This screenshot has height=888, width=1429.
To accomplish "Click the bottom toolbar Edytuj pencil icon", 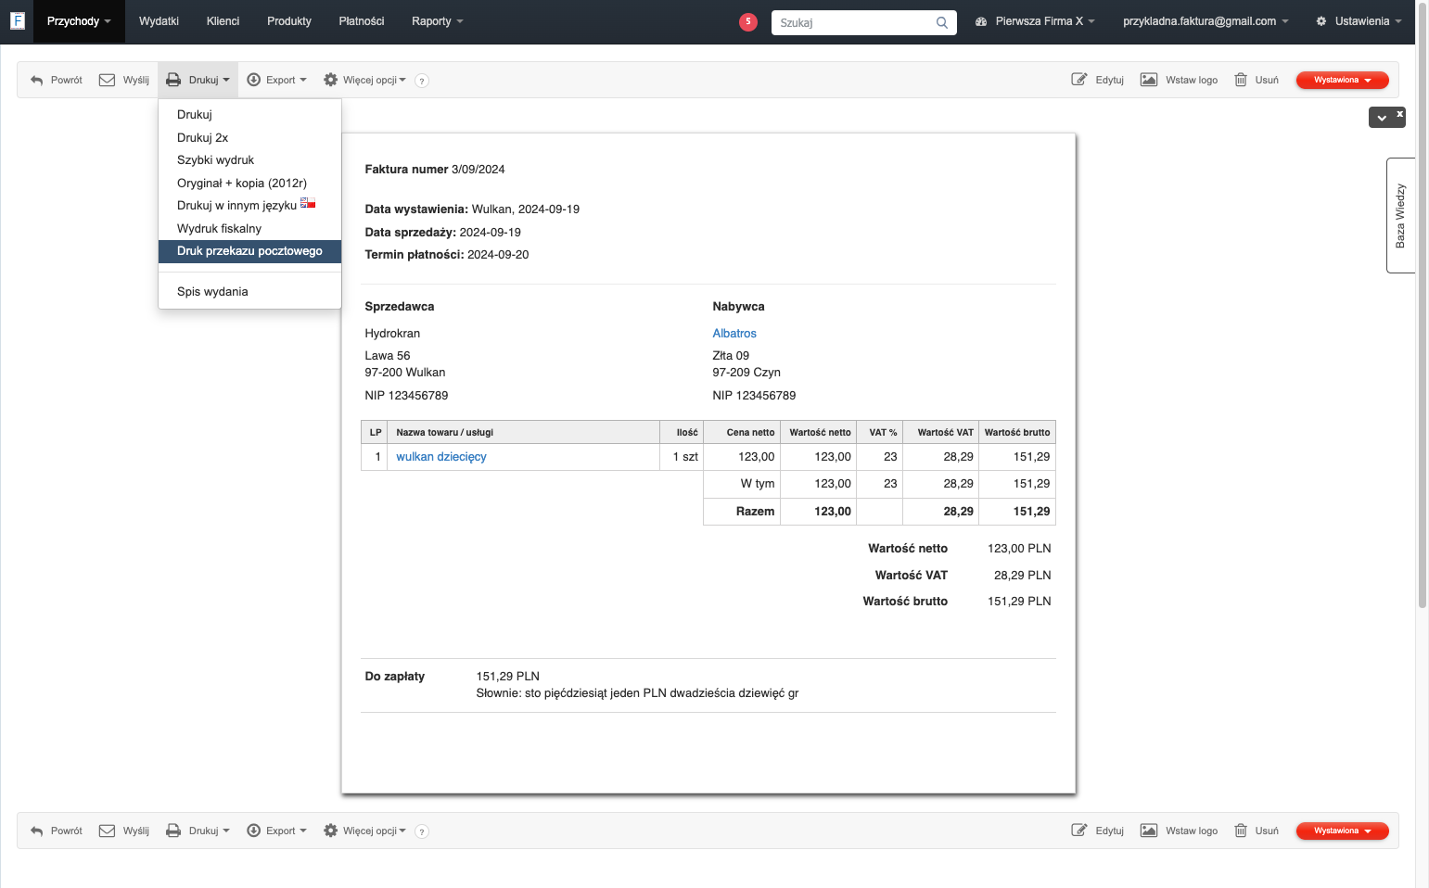I will [1079, 831].
